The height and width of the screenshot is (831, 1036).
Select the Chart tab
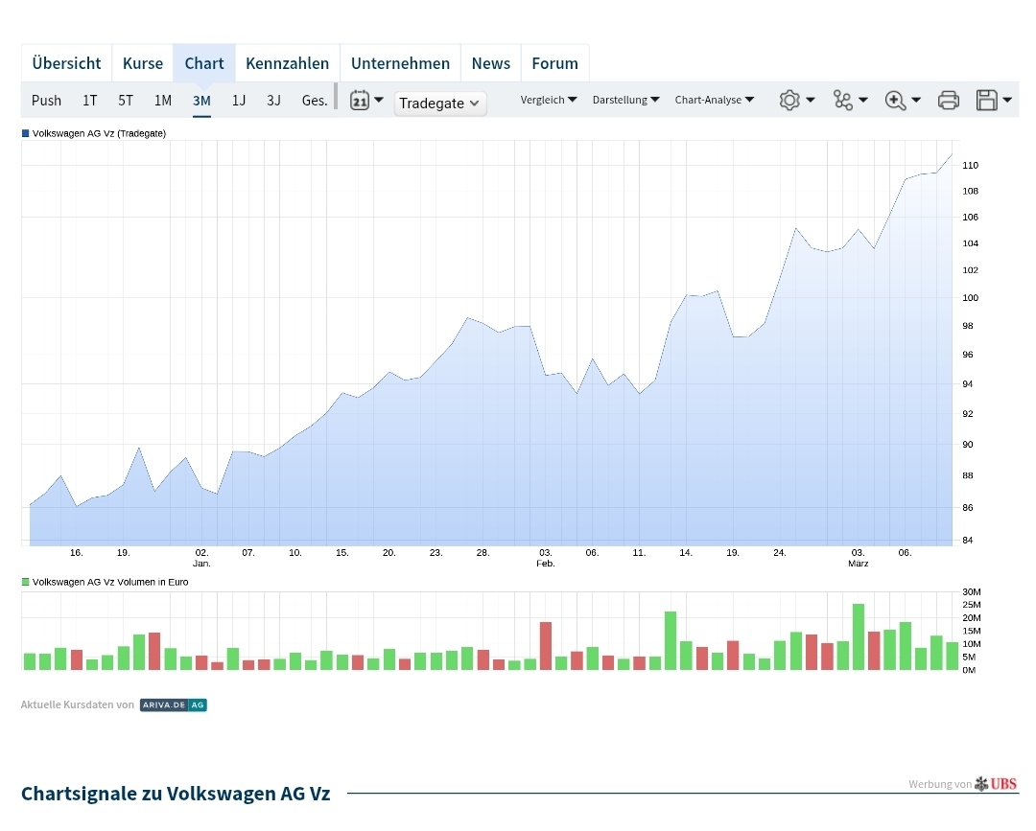pos(204,63)
